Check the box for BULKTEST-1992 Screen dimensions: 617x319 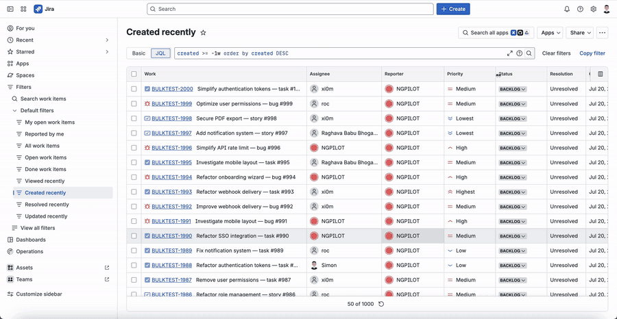click(134, 206)
